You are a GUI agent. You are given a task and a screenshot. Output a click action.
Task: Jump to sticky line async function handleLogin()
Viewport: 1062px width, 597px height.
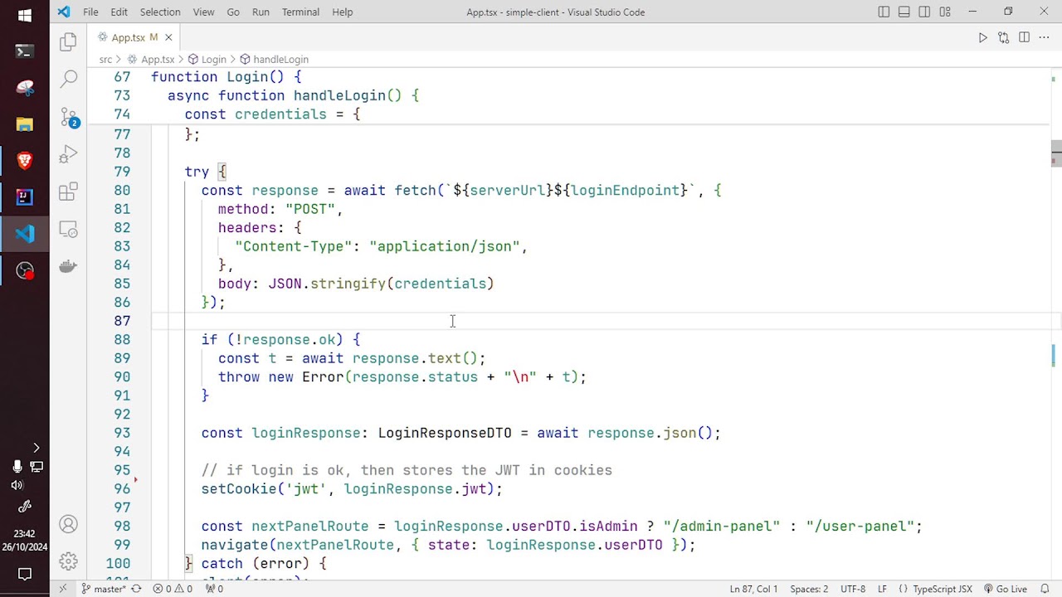pos(294,95)
